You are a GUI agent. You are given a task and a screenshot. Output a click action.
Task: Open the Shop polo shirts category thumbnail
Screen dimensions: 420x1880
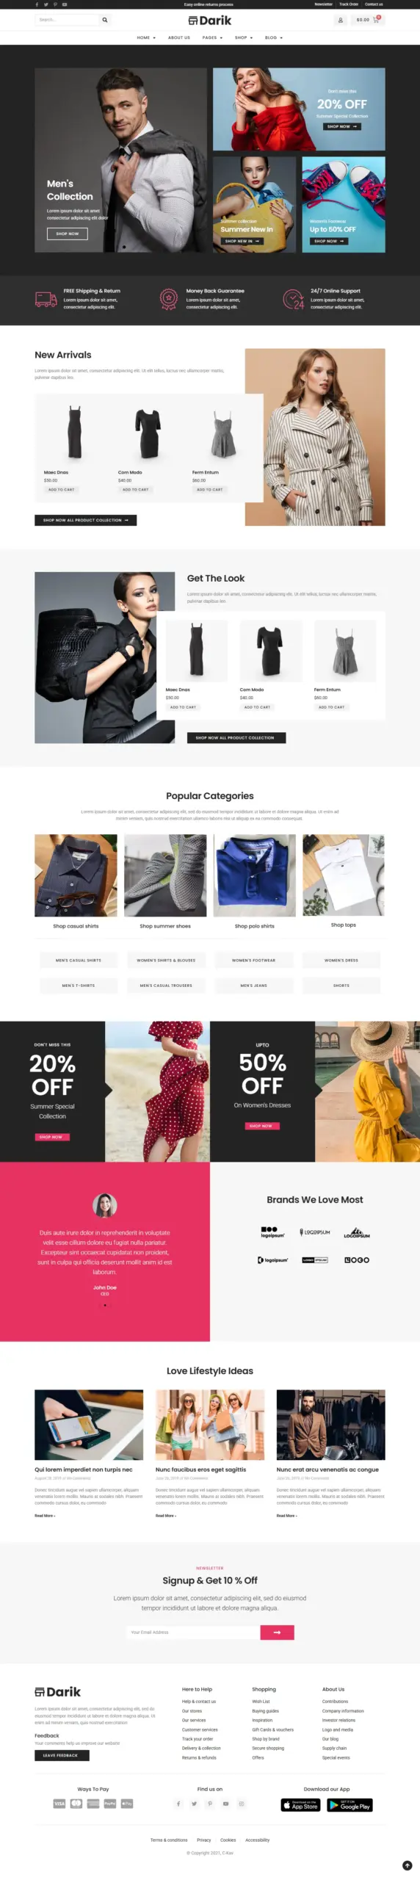[255, 875]
